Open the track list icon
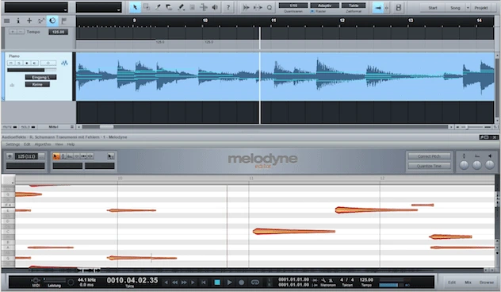This screenshot has width=501, height=292. pos(6,21)
